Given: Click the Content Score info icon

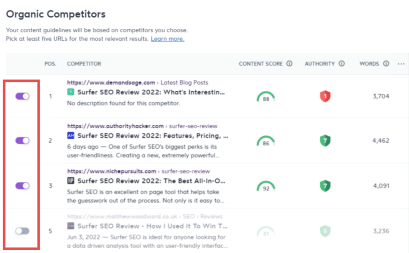Looking at the screenshot, I should 289,63.
